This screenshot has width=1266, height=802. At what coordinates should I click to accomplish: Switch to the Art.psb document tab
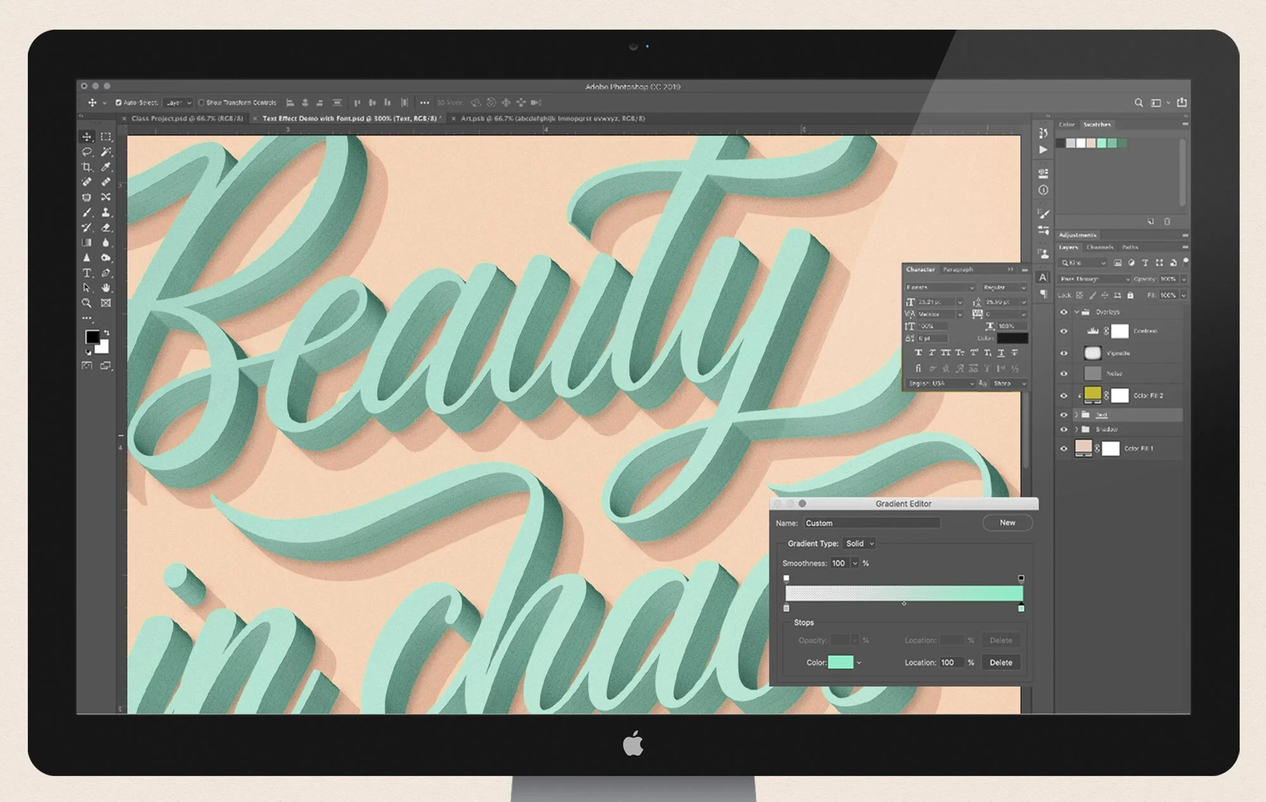pos(553,118)
